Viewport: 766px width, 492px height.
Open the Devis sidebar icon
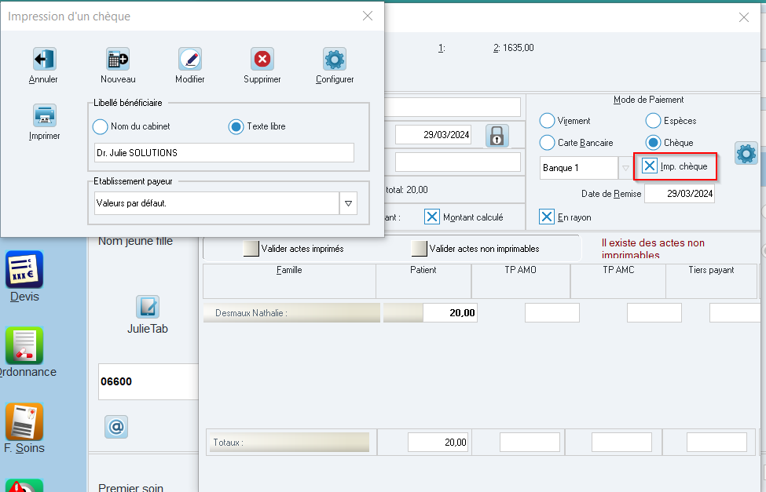pos(24,270)
